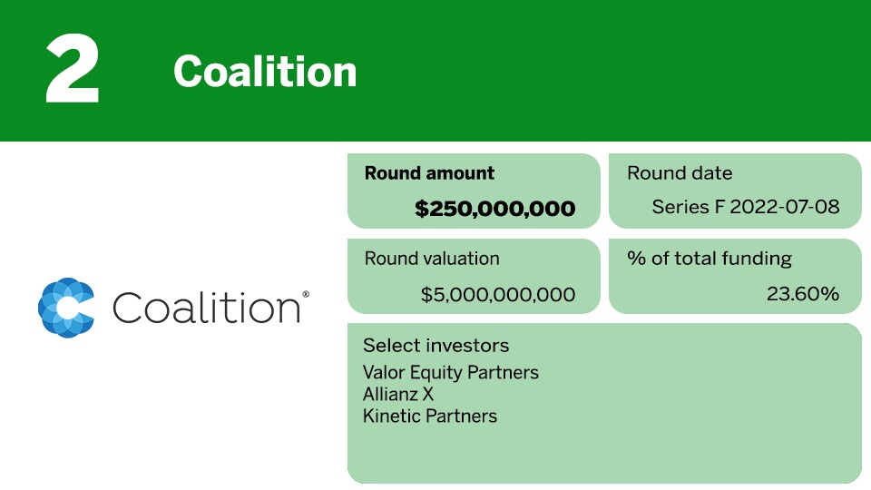Click the empty right side of the green header banner
The height and width of the screenshot is (490, 871).
point(635,70)
